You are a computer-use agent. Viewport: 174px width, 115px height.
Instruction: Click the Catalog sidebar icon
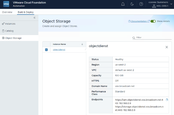pos(3,31)
